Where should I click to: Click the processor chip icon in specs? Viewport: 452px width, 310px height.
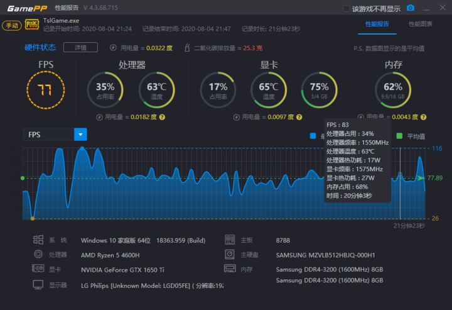click(38, 254)
